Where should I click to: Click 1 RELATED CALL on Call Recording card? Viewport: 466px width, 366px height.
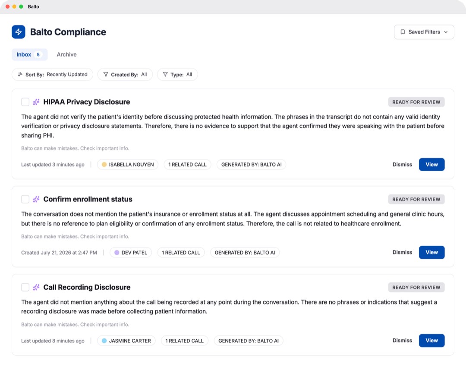click(185, 341)
